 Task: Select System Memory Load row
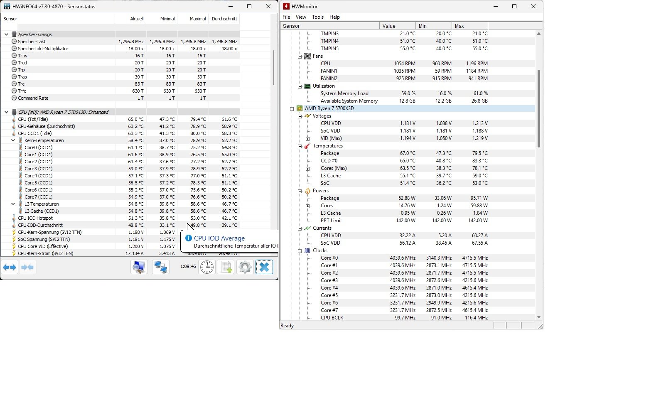[408, 93]
